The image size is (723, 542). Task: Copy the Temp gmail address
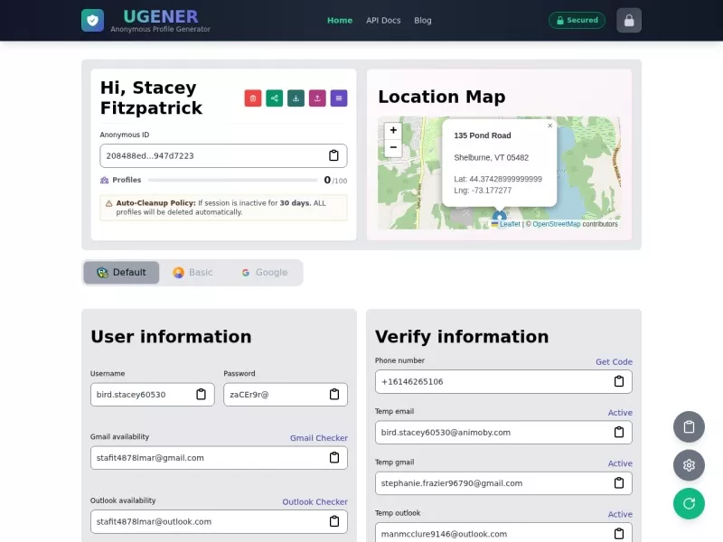point(619,483)
